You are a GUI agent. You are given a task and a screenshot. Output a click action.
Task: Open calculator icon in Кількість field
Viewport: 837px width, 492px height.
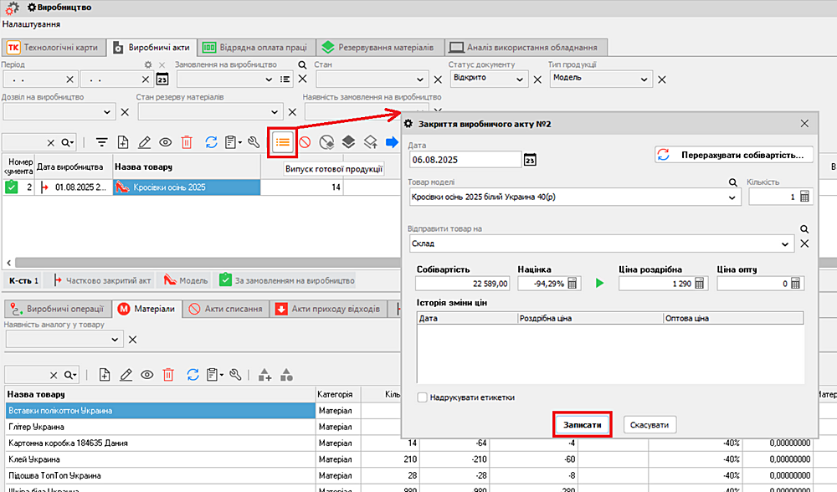pyautogui.click(x=804, y=197)
